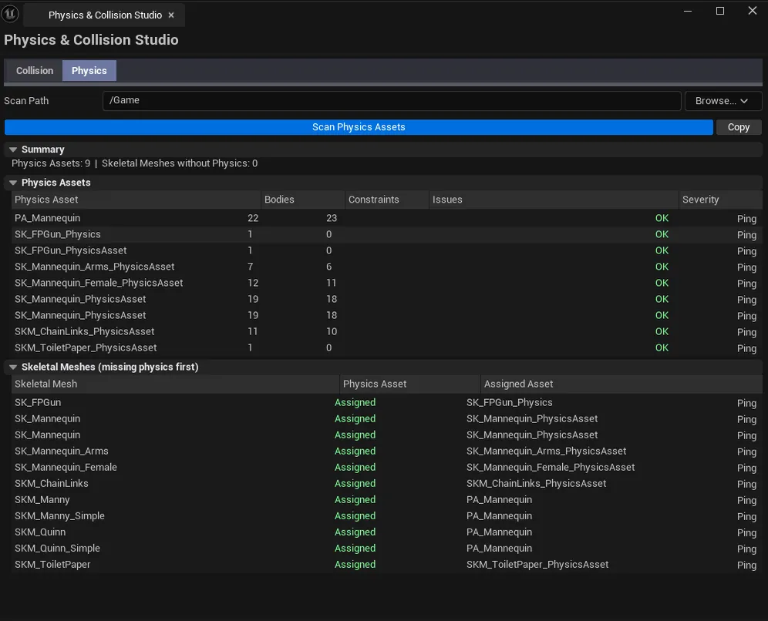Ping the SKM_Manny_Simple skeletal mesh

click(746, 517)
